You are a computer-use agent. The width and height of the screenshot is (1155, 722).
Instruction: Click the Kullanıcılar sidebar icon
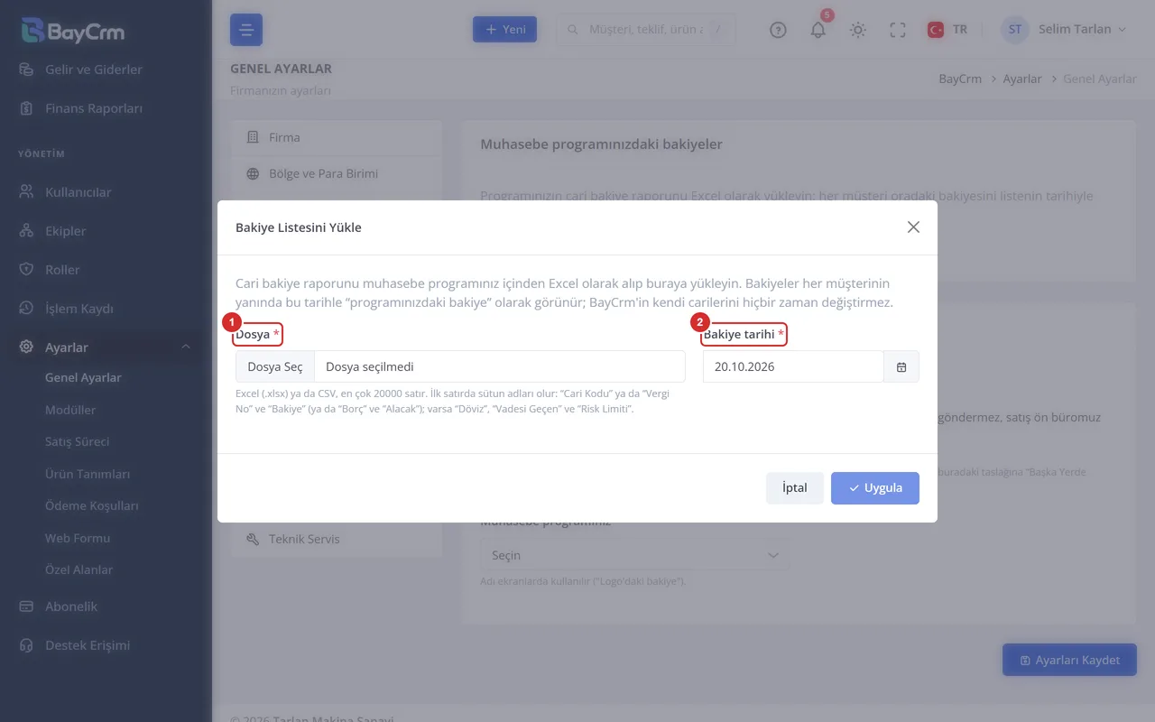tap(26, 192)
